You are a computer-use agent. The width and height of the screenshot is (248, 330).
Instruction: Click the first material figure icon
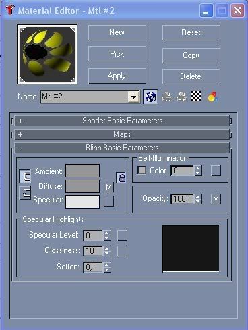pos(166,97)
